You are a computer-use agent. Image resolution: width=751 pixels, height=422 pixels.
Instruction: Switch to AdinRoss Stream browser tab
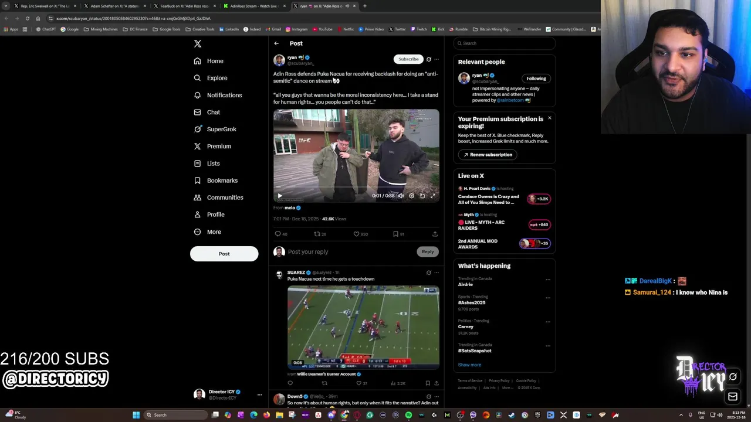[x=255, y=6]
